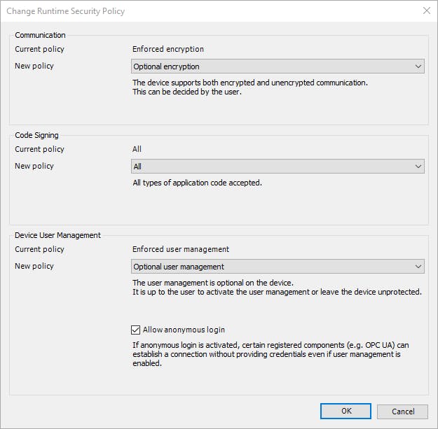The image size is (438, 429).
Task: Click the 'New policy' label under Communication
Action: point(34,66)
